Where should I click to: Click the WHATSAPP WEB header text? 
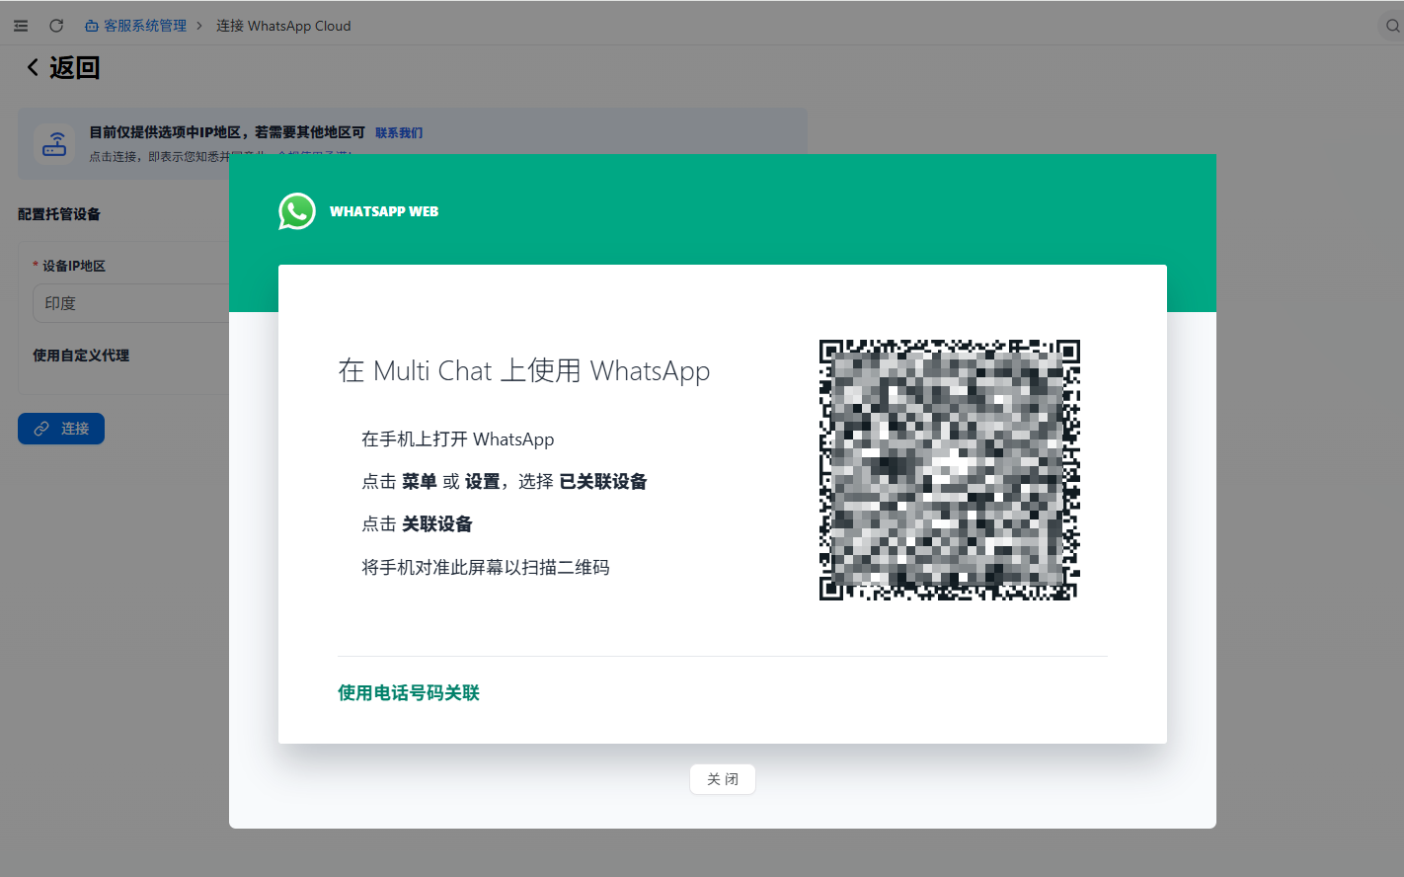pos(384,211)
